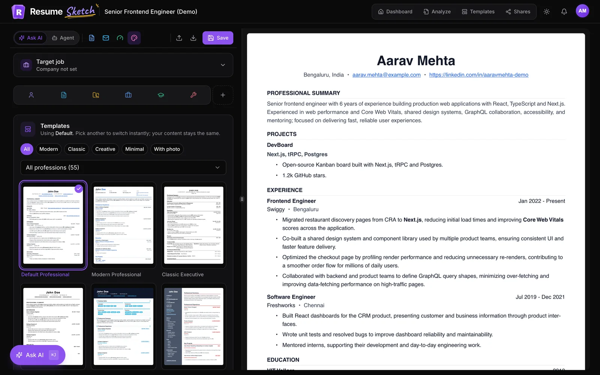
Task: Open the AM user avatar menu
Action: pyautogui.click(x=582, y=11)
